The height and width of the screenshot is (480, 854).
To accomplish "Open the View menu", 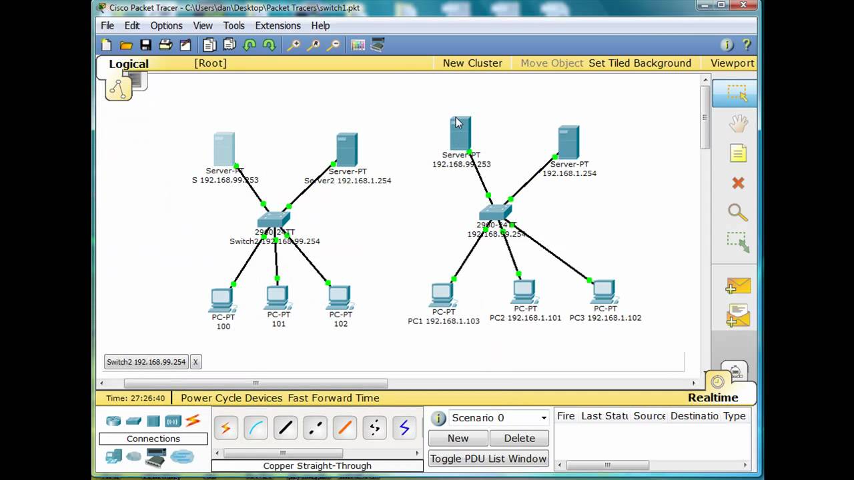I will 203,25.
